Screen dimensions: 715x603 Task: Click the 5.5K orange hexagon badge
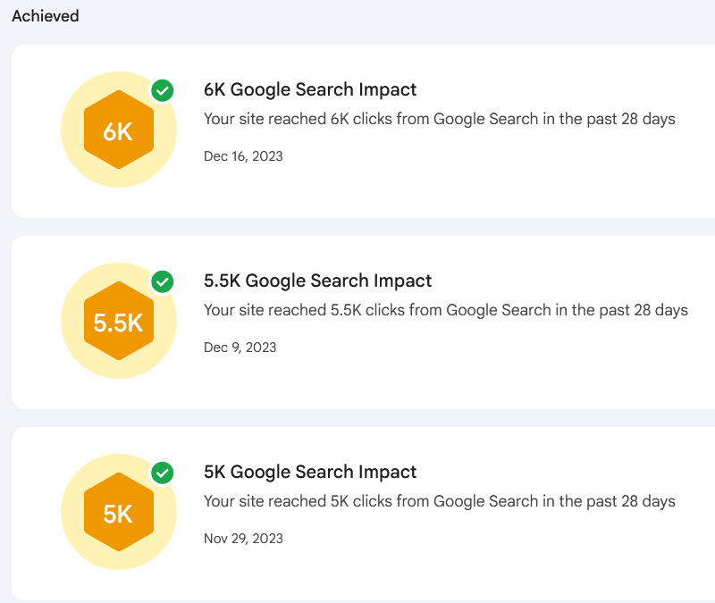coord(119,321)
